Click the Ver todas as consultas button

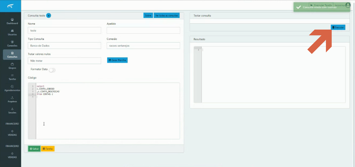(167, 15)
